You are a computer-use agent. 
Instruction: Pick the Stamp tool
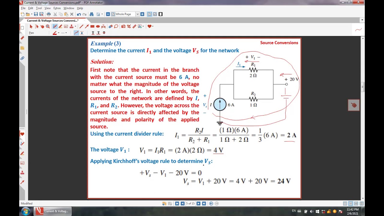[71, 26]
